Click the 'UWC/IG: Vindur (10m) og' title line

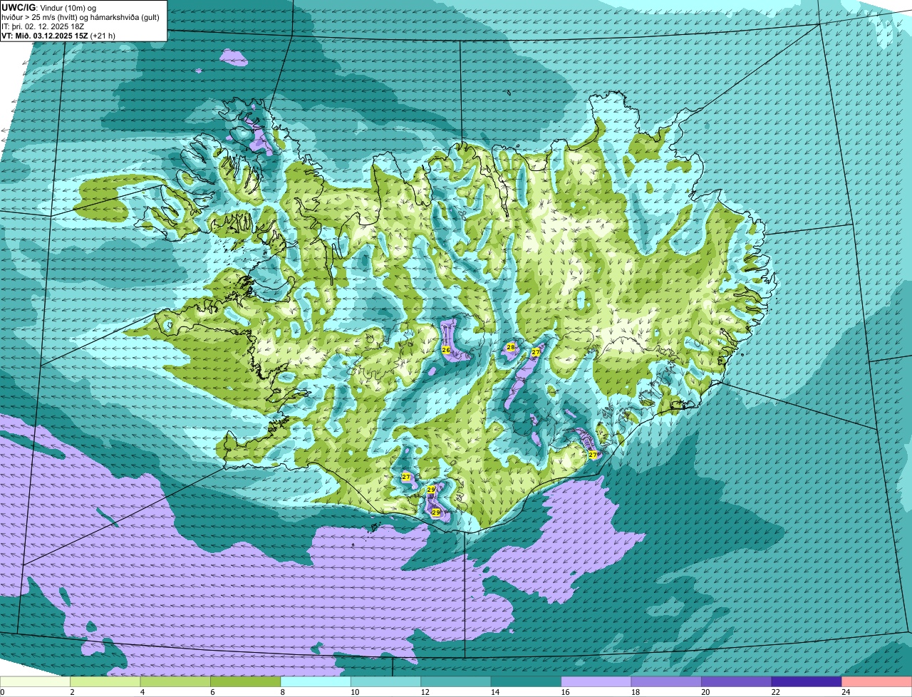[49, 7]
